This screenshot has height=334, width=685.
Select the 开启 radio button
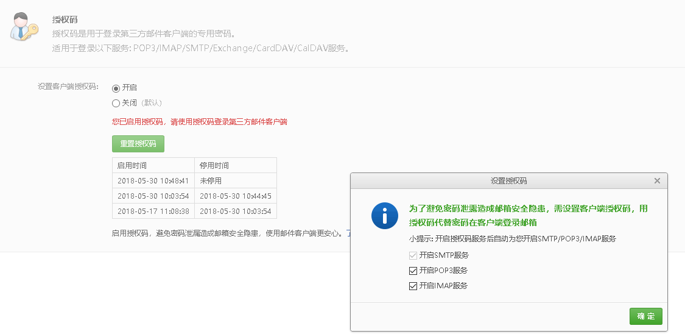pyautogui.click(x=116, y=88)
